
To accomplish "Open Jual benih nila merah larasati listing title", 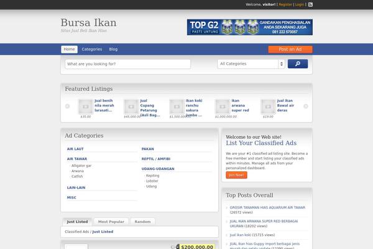I will [x=104, y=105].
